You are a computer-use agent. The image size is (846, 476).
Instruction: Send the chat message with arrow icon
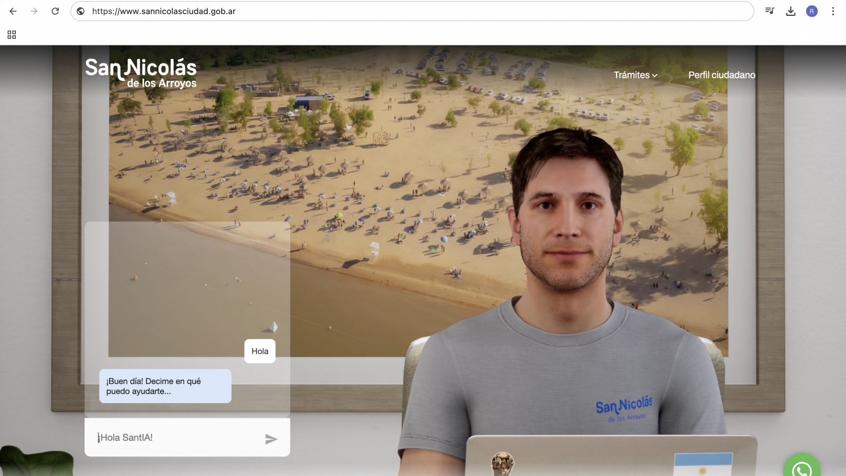tap(271, 439)
